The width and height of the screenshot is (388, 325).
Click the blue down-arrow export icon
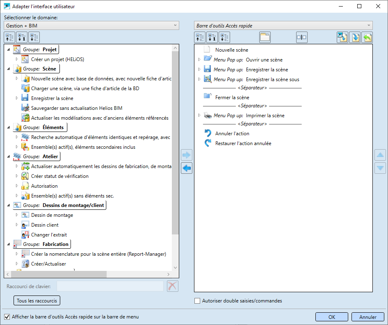click(x=355, y=37)
